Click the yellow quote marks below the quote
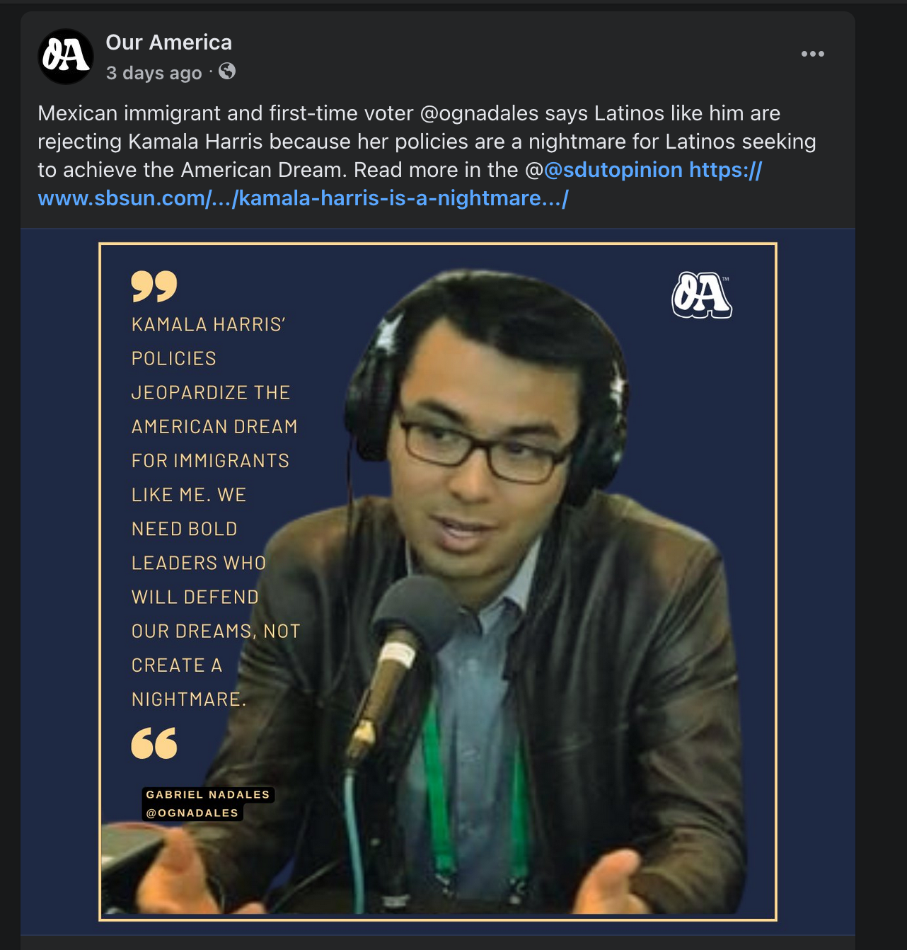The width and height of the screenshot is (907, 950). click(154, 743)
